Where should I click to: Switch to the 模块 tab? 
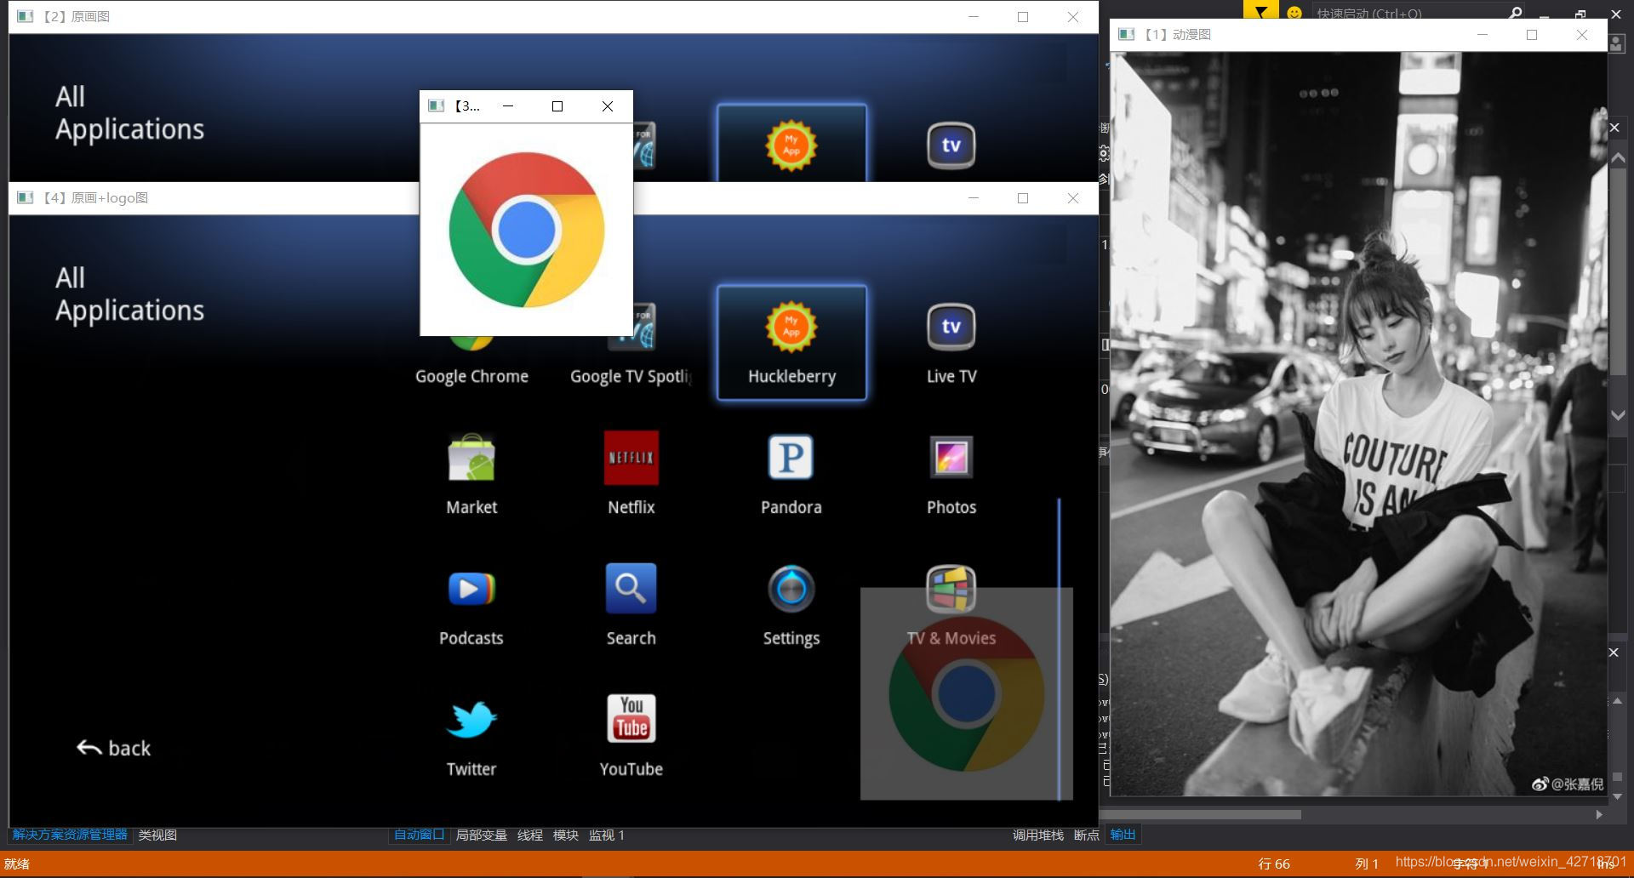pos(565,835)
